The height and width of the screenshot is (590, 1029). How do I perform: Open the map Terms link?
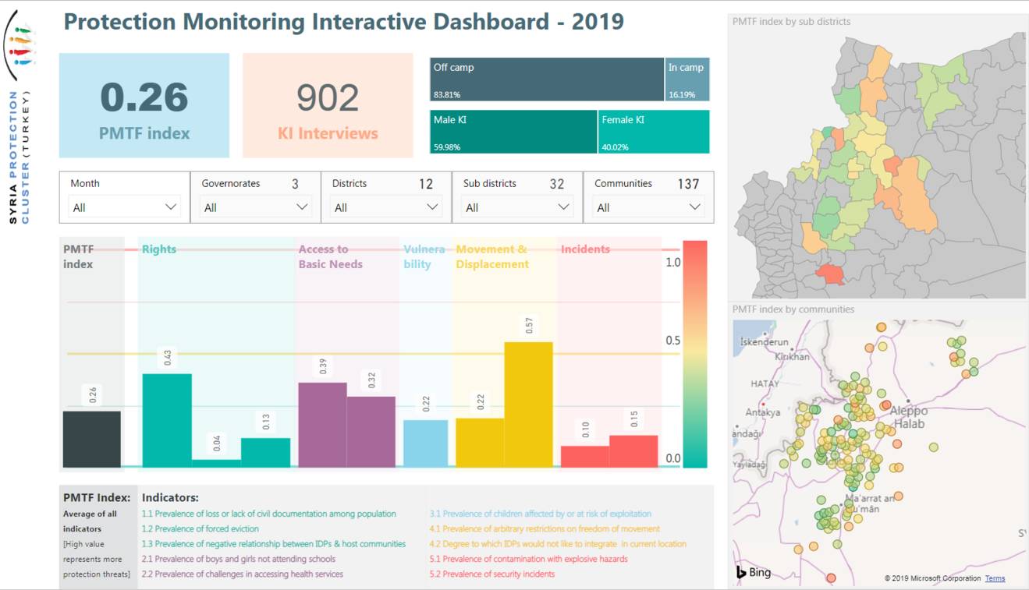(995, 578)
